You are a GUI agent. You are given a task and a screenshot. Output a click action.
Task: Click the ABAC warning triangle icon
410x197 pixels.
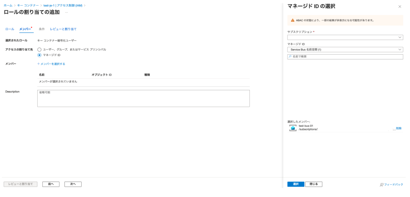point(293,20)
